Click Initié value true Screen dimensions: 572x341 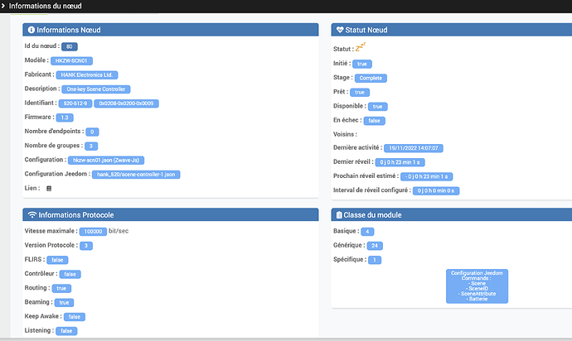(x=362, y=64)
